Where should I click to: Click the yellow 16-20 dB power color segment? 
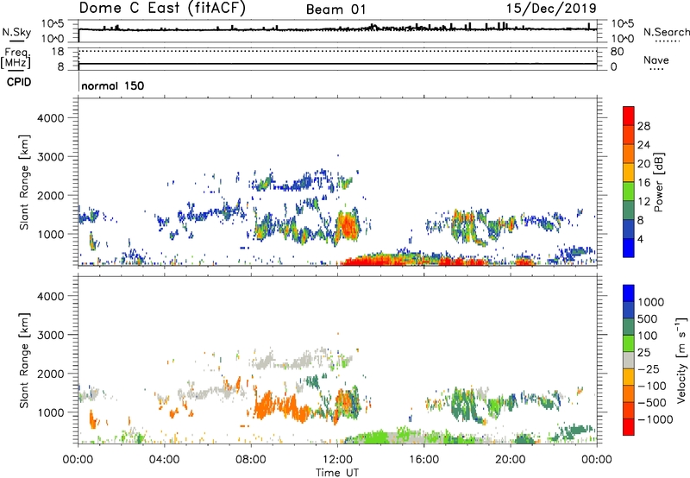629,172
